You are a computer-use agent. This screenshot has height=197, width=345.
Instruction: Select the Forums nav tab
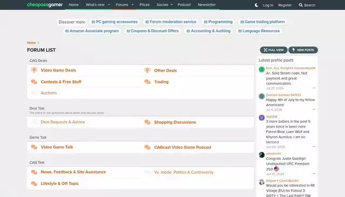122,5
